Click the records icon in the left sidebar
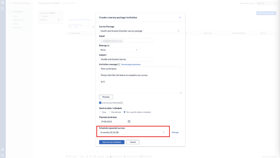280x158 pixels. [2, 9]
